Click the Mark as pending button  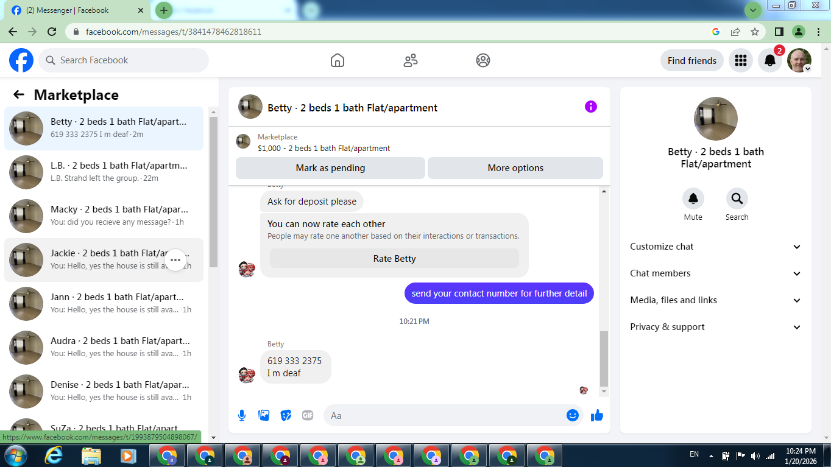click(x=330, y=168)
